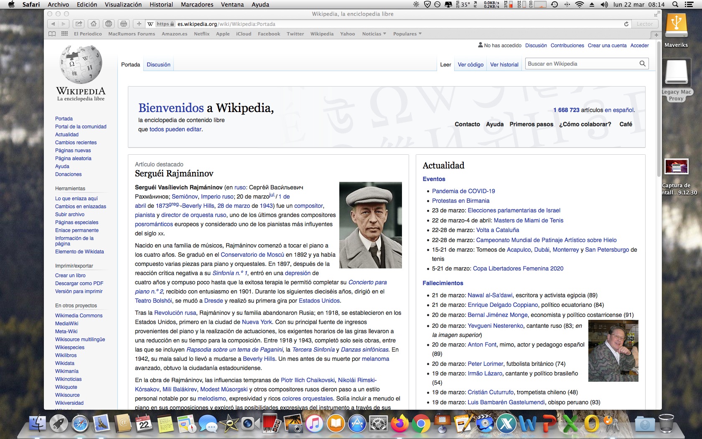Screen dimensions: 702x439
Task: Open the Visualización menu
Action: 123,5
